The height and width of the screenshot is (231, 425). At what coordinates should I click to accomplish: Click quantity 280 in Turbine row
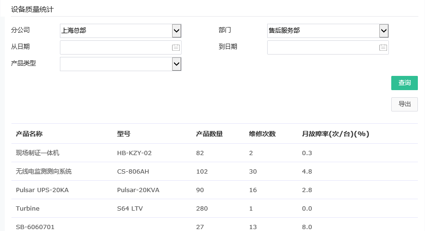202,209
